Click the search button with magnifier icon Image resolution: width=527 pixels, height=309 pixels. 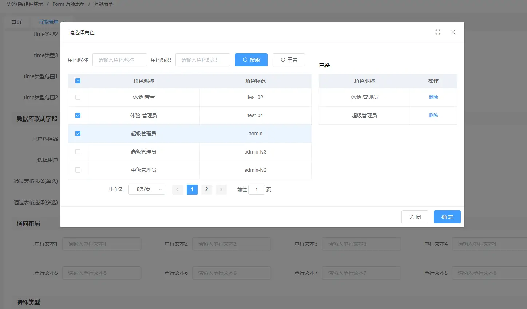(251, 60)
